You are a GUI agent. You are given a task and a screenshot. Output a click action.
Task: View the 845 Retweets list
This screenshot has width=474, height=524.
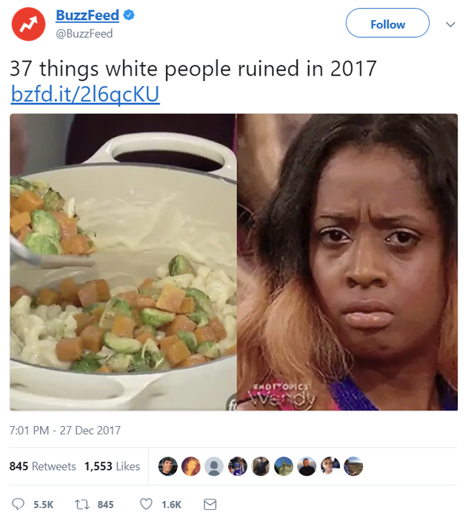coord(42,466)
